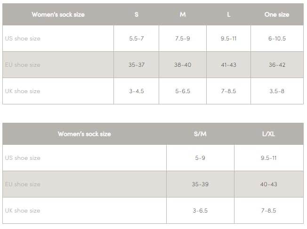This screenshot has width=307, height=229.
Task: Click the UK 3-6.5 cell
Action: [200, 211]
